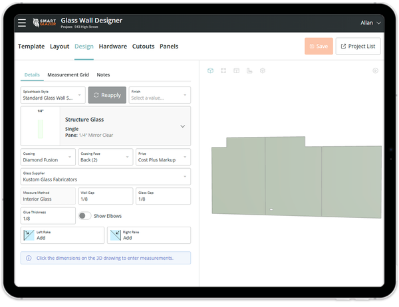Open the Price dropdown
The height and width of the screenshot is (307, 399).
tap(164, 157)
